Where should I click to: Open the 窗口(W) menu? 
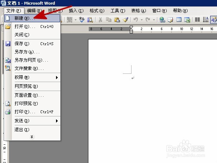click(160, 11)
